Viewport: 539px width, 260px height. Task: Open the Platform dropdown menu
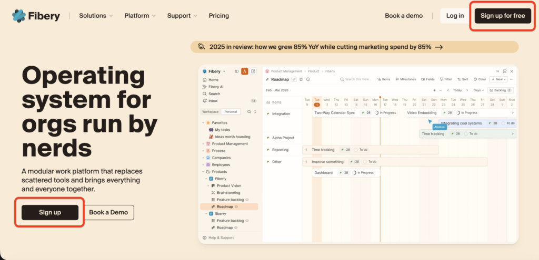[x=140, y=16]
